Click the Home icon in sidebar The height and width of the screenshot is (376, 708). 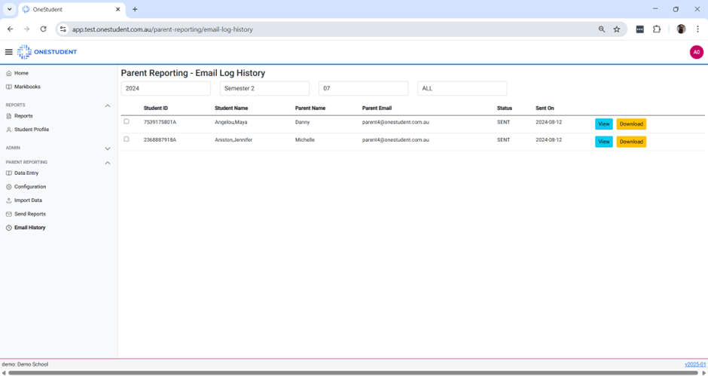[x=9, y=73]
